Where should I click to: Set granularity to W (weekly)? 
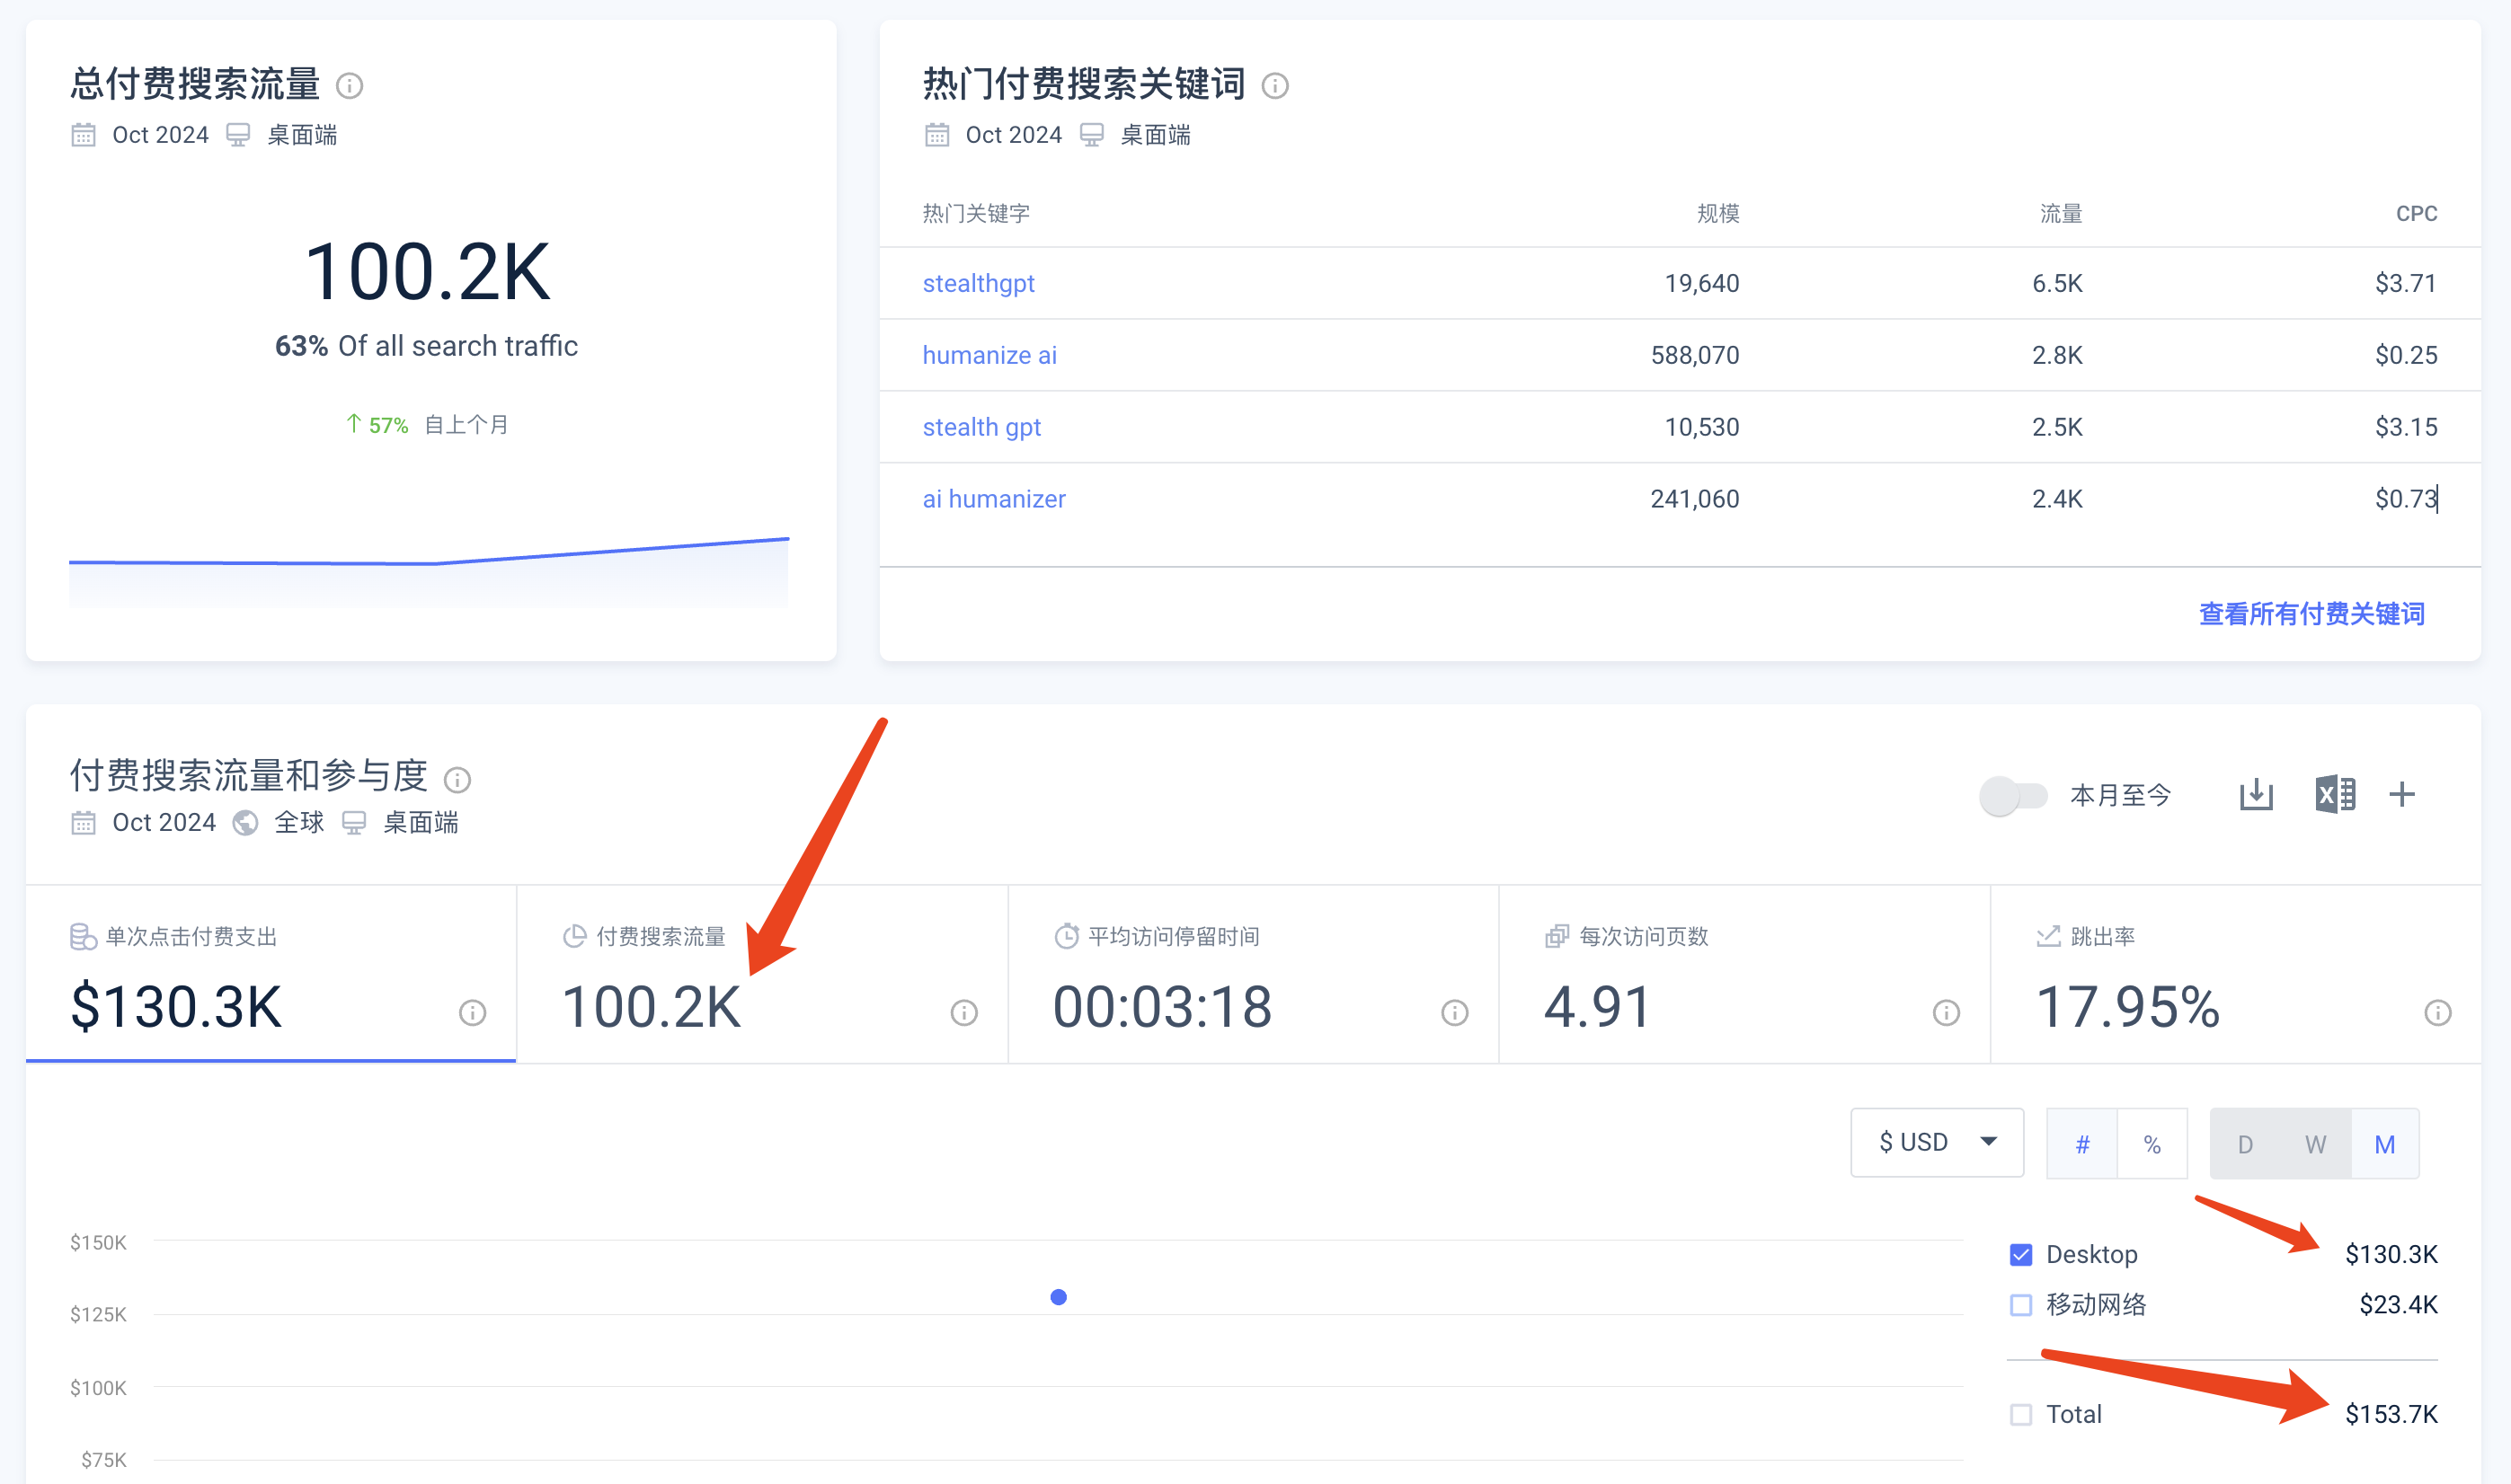coord(2315,1144)
